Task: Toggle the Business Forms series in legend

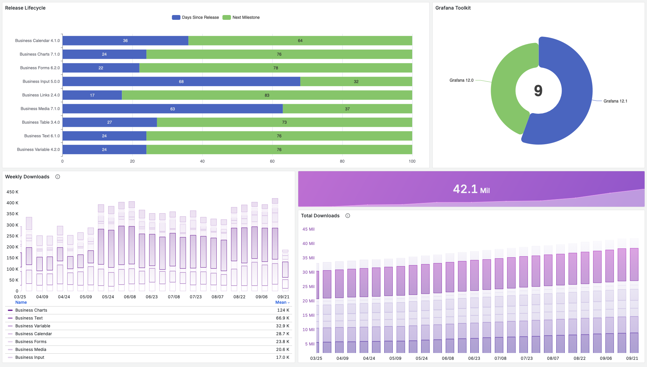Action: pyautogui.click(x=31, y=342)
